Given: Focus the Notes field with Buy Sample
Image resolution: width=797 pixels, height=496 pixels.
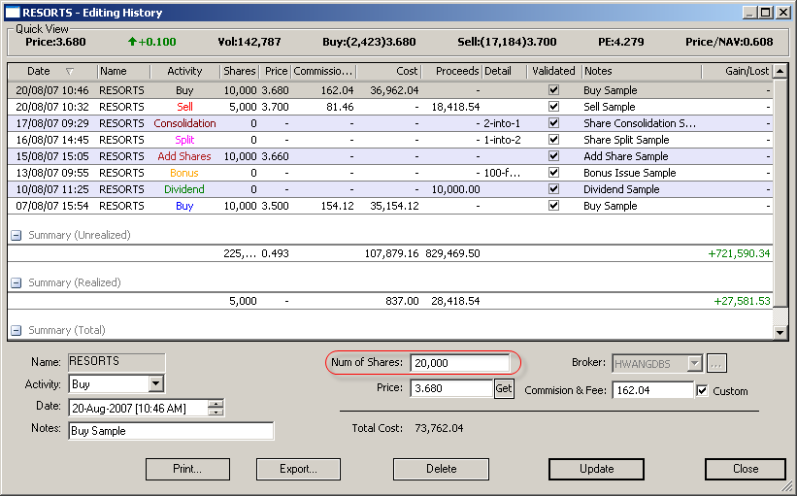Looking at the screenshot, I should [171, 431].
